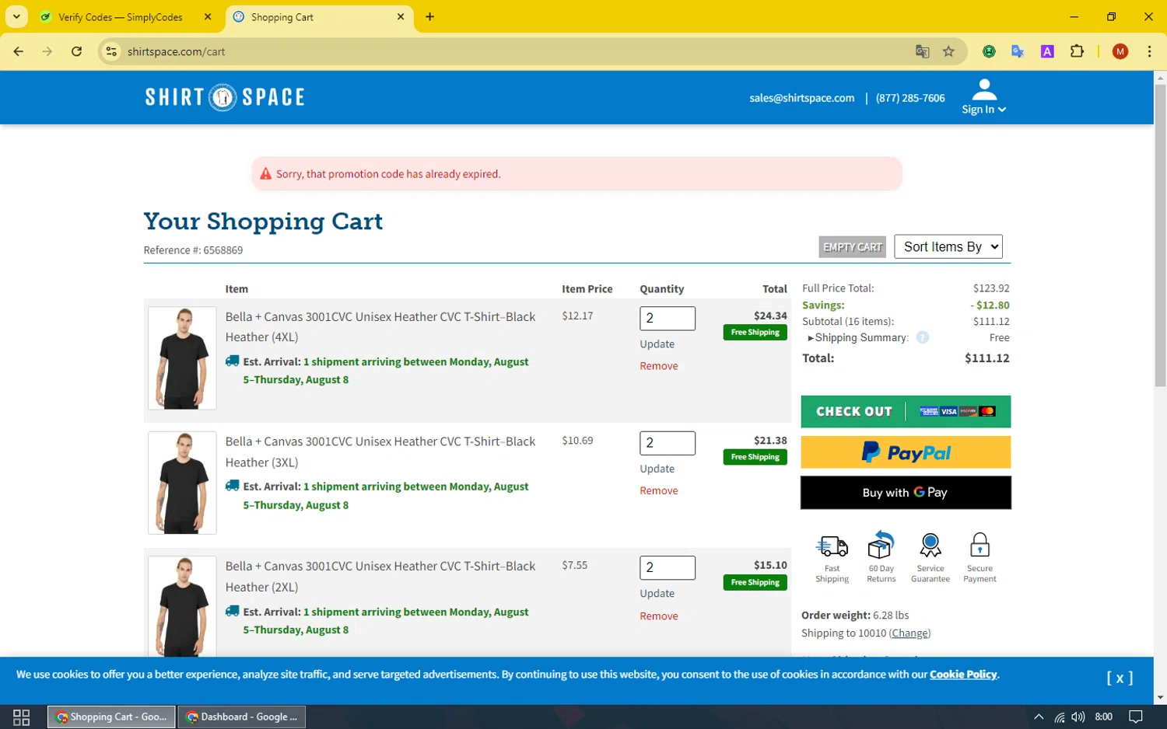Remove the 4XL shirt from cart
Image resolution: width=1167 pixels, height=729 pixels.
click(x=659, y=366)
